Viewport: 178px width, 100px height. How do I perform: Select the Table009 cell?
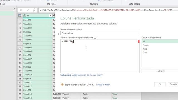click(x=38, y=71)
